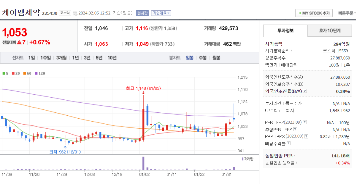This screenshot has height=184, width=357.
Task: Show the 일봉 daily candle chart
Action: tap(190, 58)
